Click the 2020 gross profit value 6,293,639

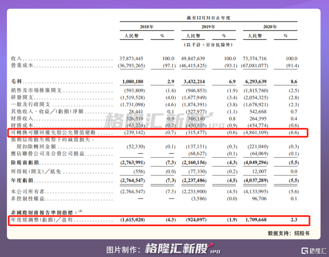[x=256, y=82]
